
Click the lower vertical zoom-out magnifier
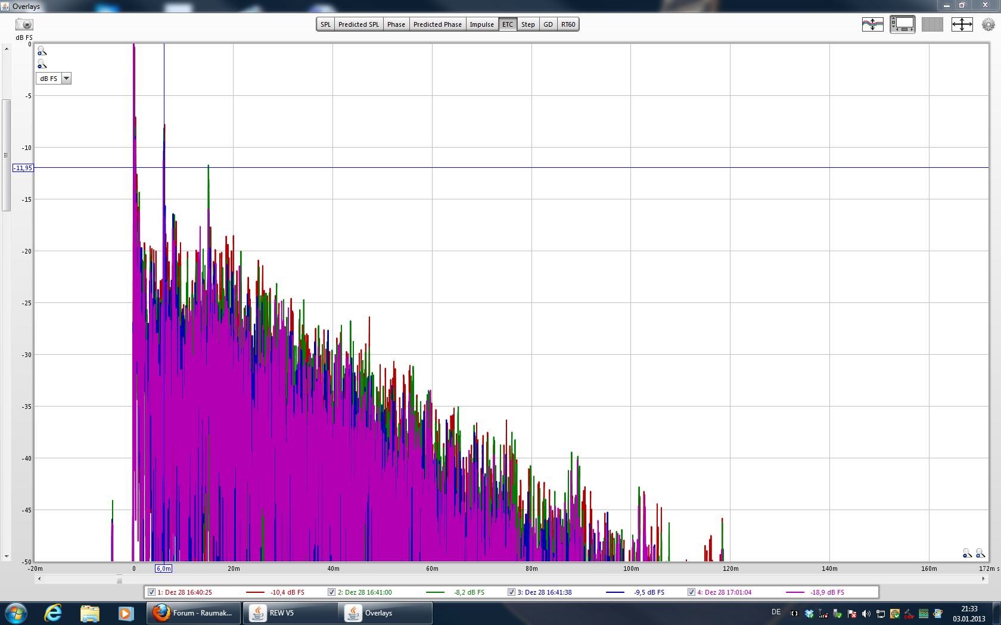(42, 64)
